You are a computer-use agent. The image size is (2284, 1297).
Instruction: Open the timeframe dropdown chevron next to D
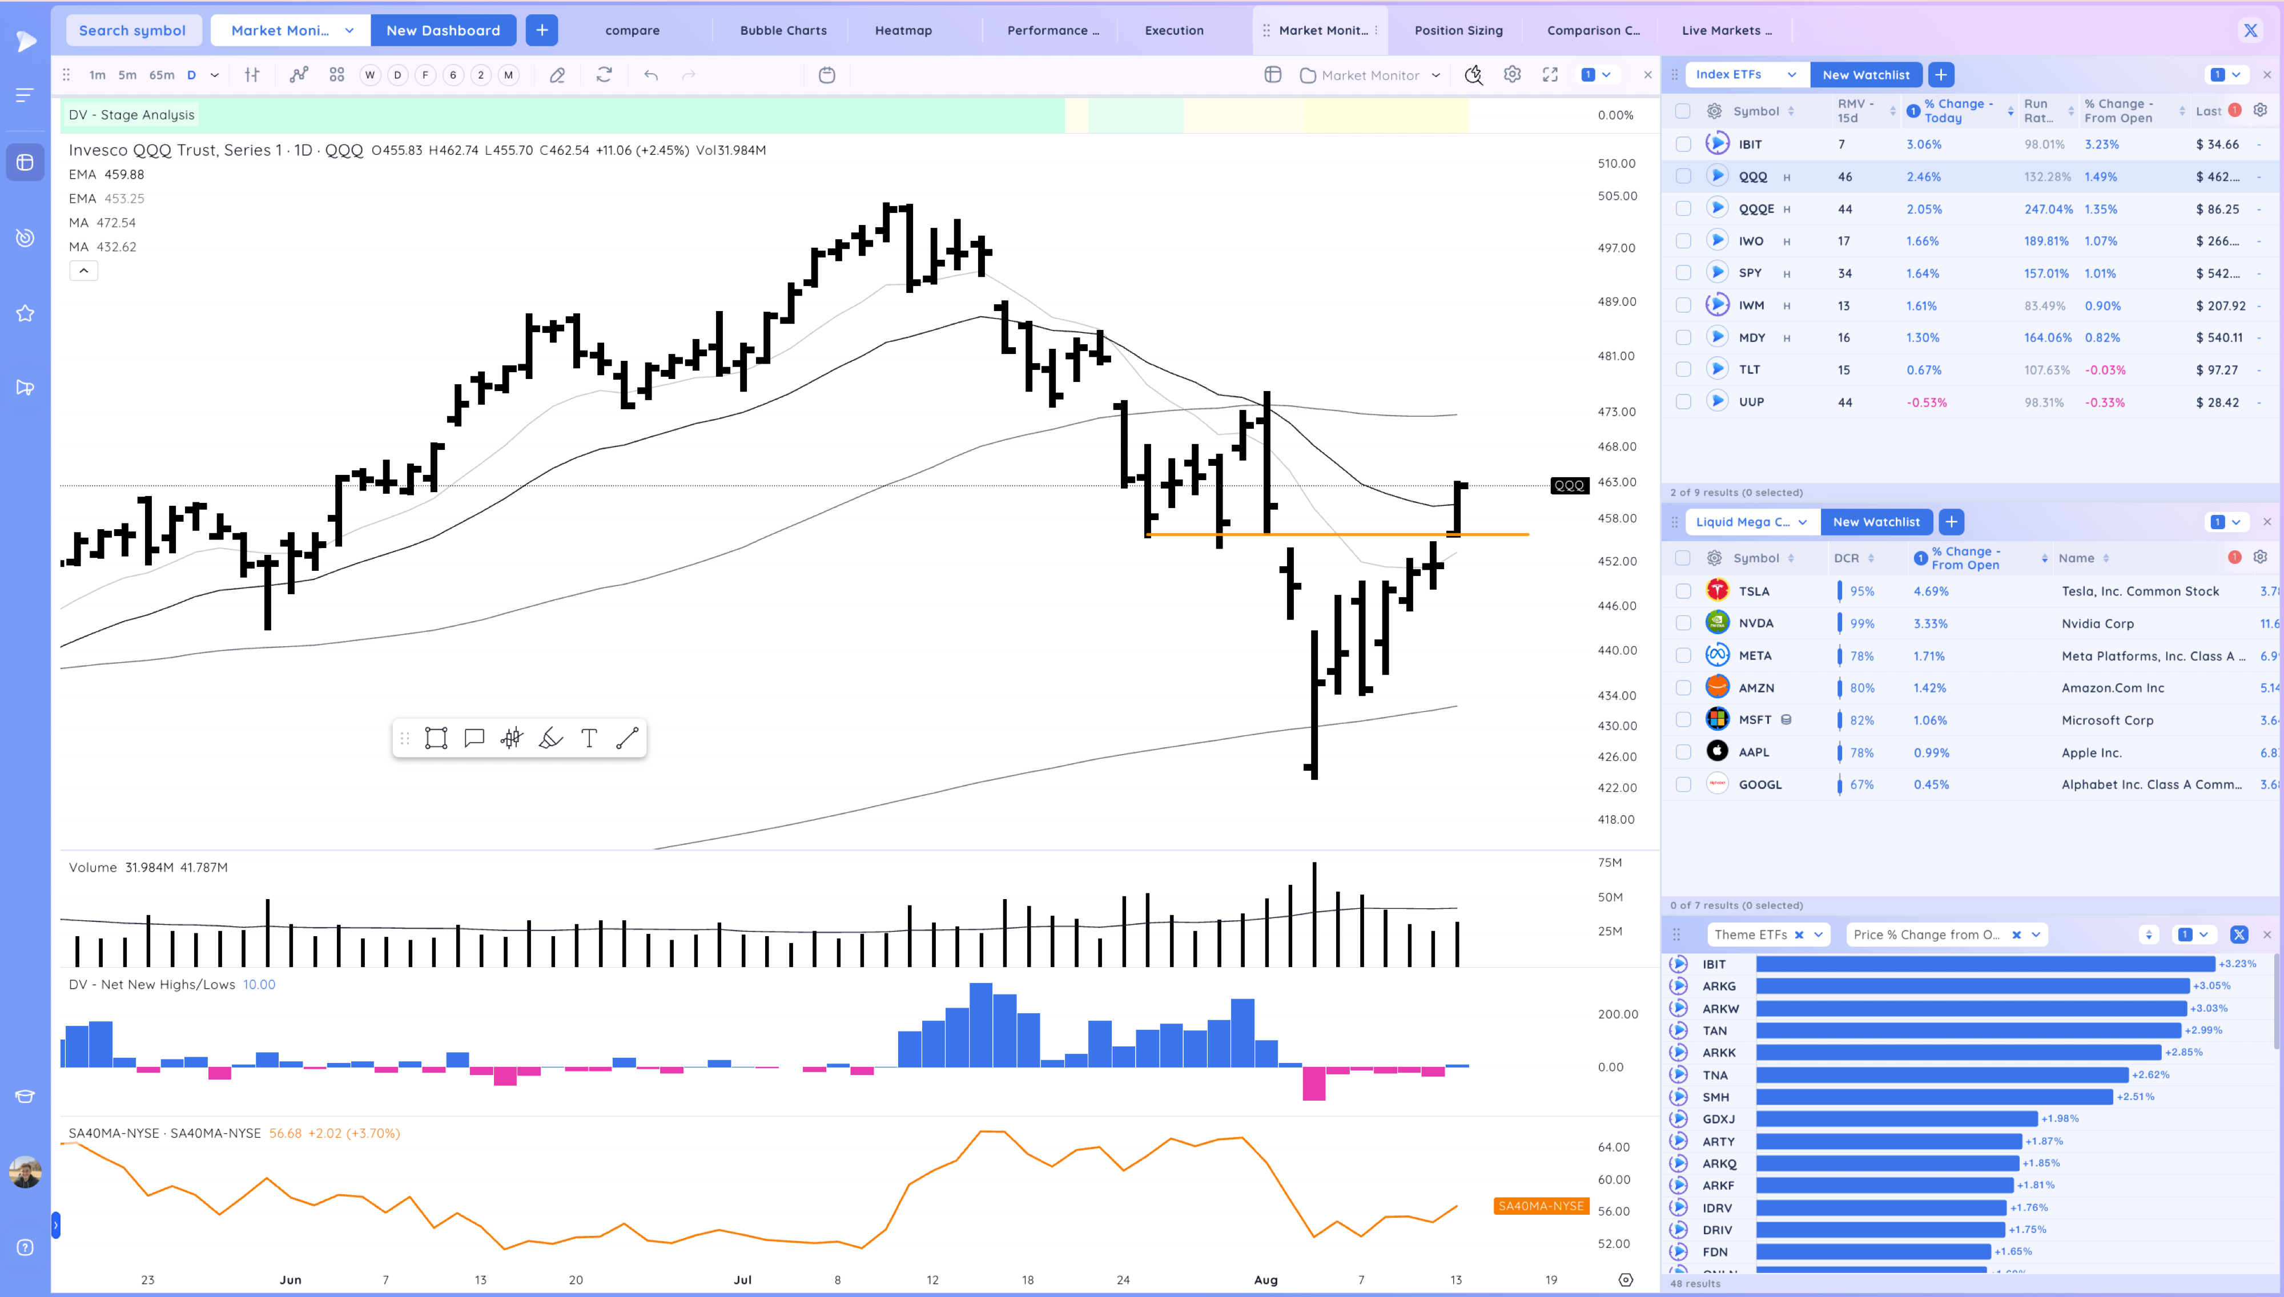pos(215,75)
